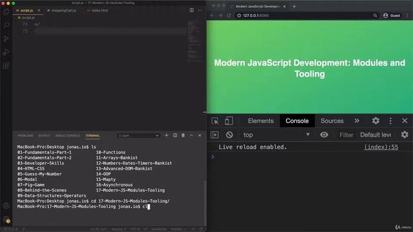
Task: Toggle the device toolbar in DevTools
Action: [228, 121]
